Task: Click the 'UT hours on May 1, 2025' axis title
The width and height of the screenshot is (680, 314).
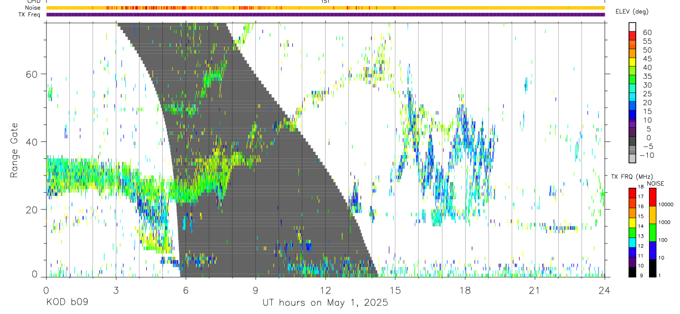Action: 325,303
